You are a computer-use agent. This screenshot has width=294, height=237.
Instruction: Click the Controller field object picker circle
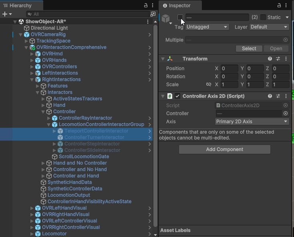[285, 113]
